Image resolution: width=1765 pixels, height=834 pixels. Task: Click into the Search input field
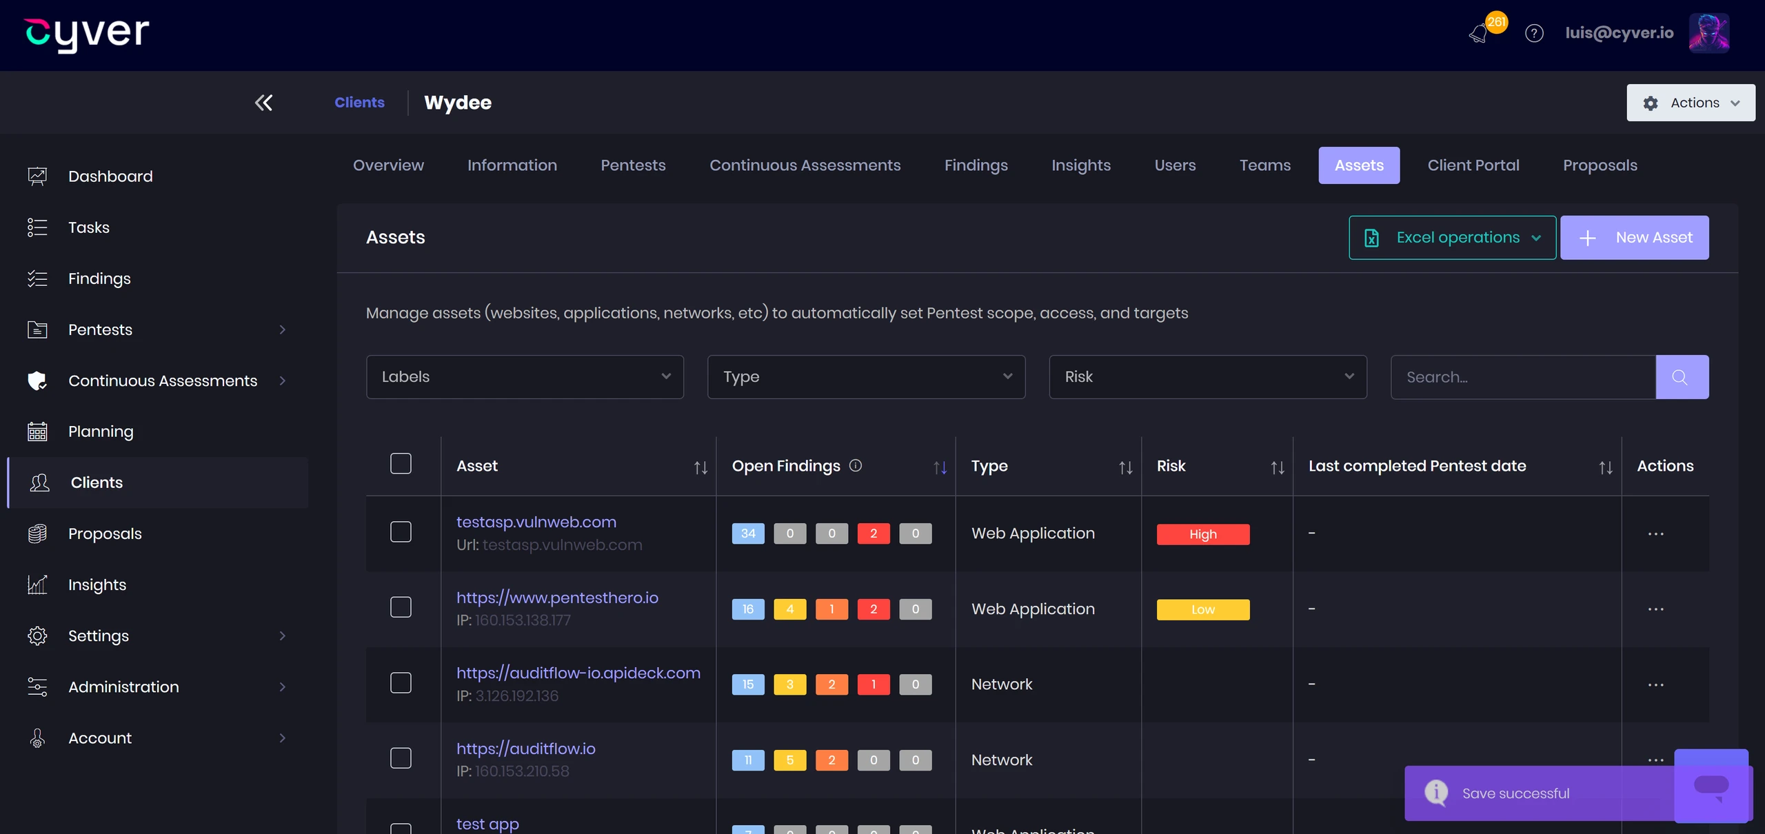tap(1523, 377)
